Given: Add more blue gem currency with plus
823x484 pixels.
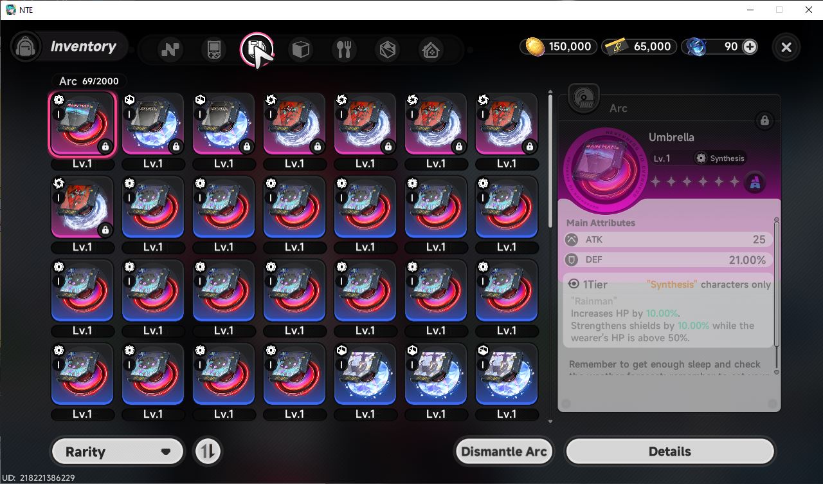Looking at the screenshot, I should click(750, 46).
